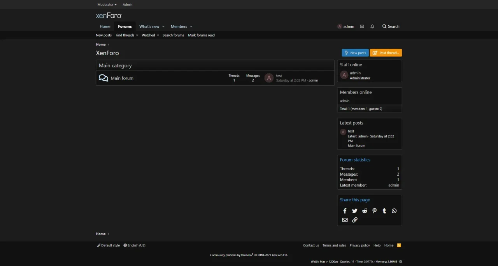Open the RSS feed icon in footer
The height and width of the screenshot is (266, 498).
pyautogui.click(x=399, y=245)
